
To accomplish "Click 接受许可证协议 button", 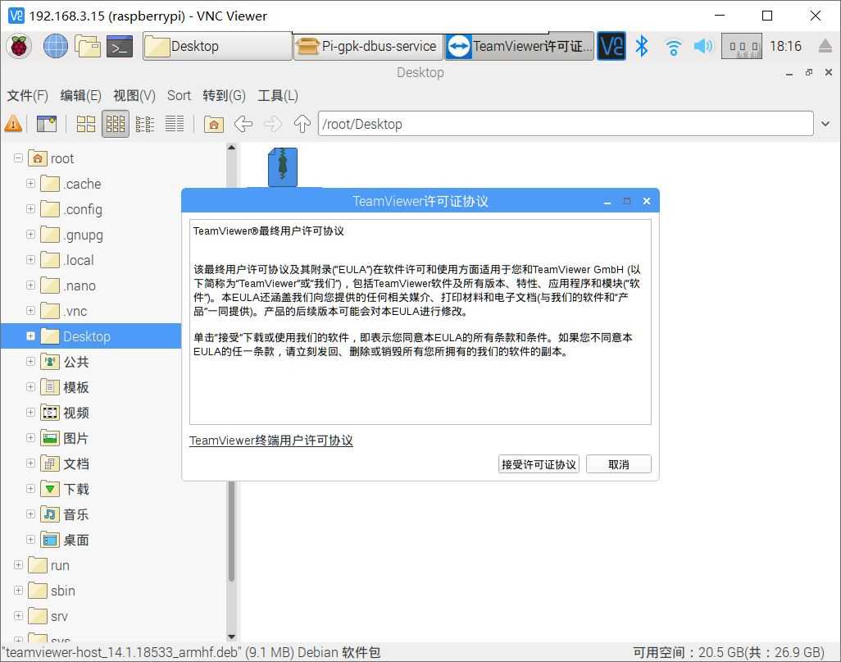I will pyautogui.click(x=539, y=464).
